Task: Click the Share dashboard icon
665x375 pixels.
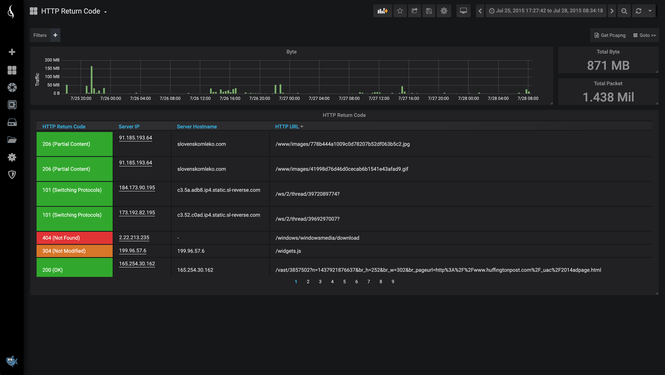Action: coord(415,11)
